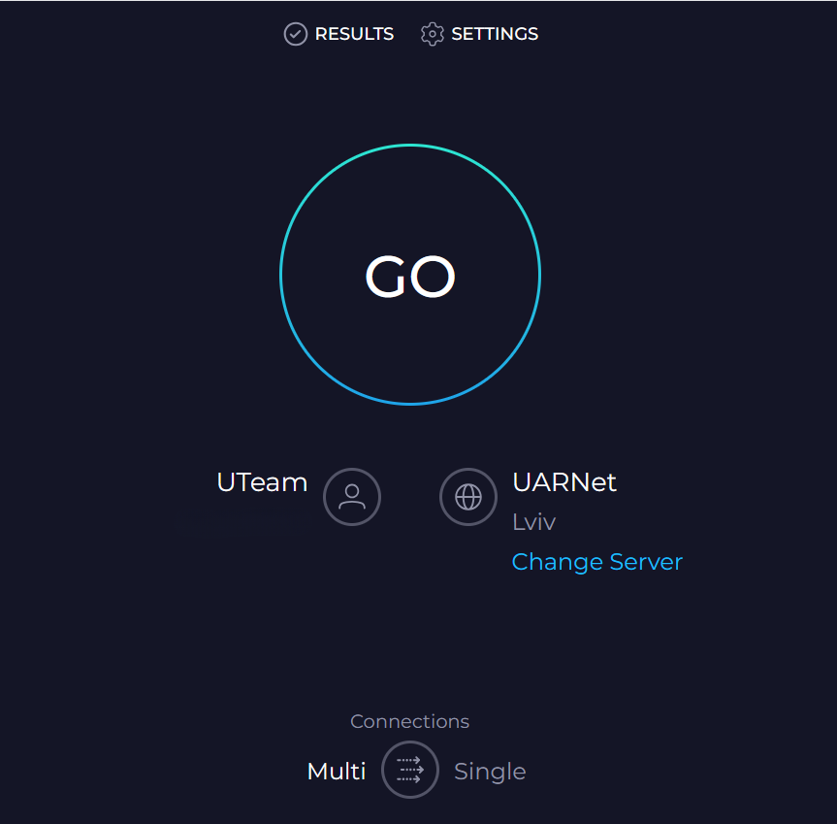
Task: Open settings via the gear icon
Action: point(433,33)
